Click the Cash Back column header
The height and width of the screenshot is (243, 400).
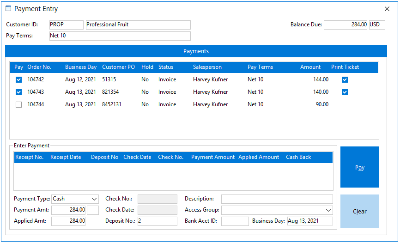298,157
